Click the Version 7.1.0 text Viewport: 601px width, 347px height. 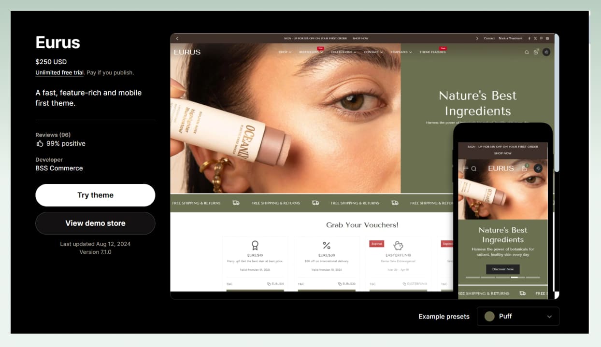tap(95, 252)
